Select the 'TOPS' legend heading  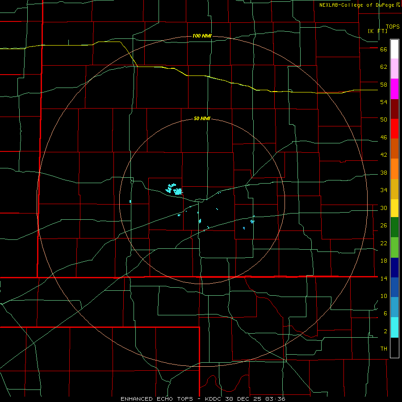pos(393,27)
